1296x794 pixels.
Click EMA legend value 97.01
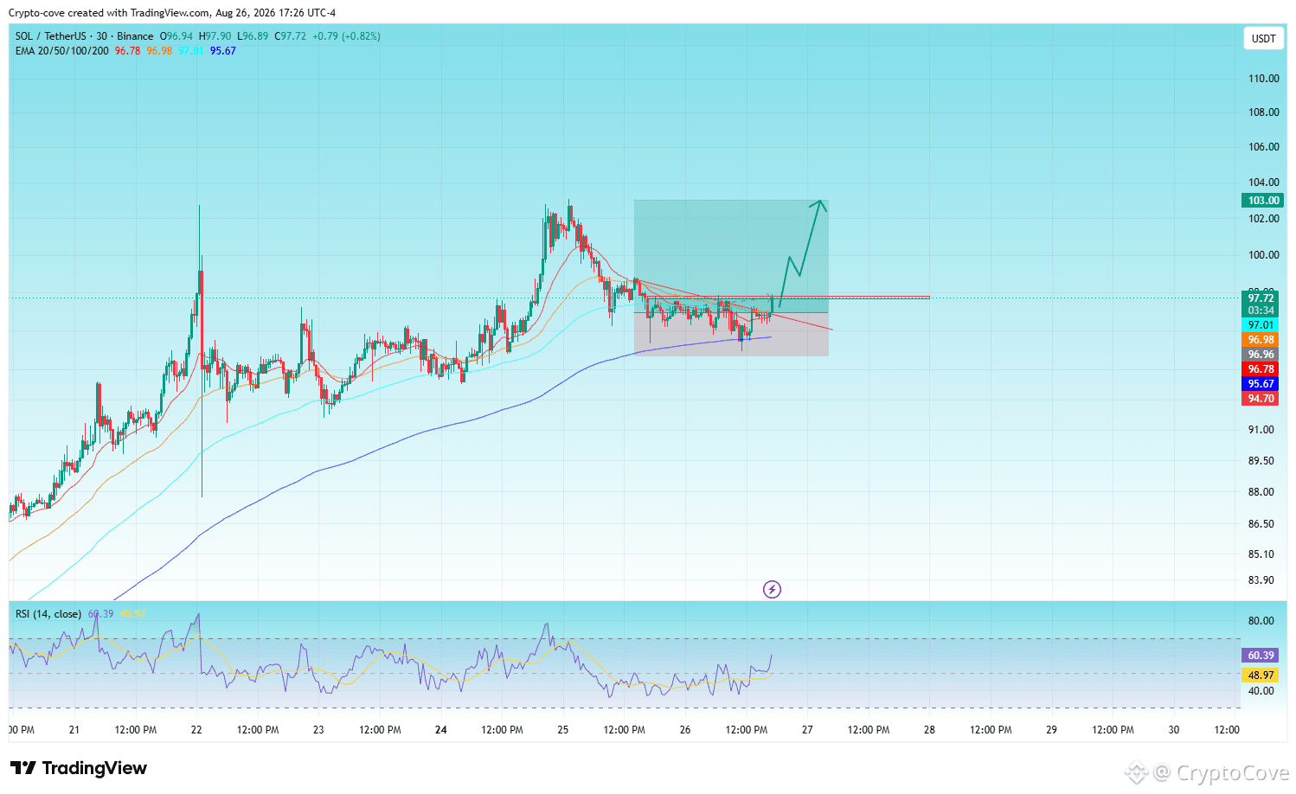(x=191, y=51)
